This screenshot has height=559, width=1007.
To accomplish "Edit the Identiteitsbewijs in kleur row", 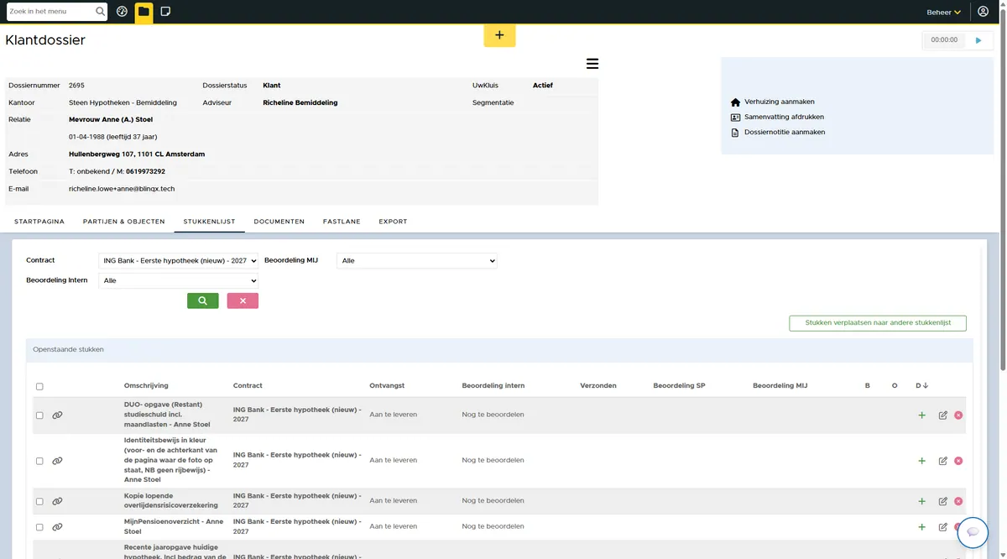I will [943, 461].
